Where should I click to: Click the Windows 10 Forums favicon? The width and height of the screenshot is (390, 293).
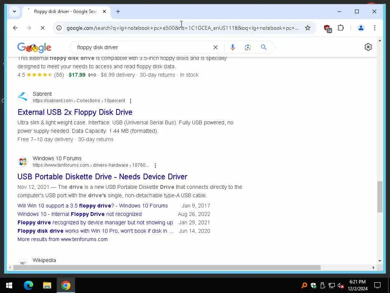tap(23, 162)
